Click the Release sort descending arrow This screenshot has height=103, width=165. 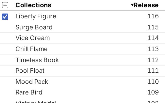point(132,5)
